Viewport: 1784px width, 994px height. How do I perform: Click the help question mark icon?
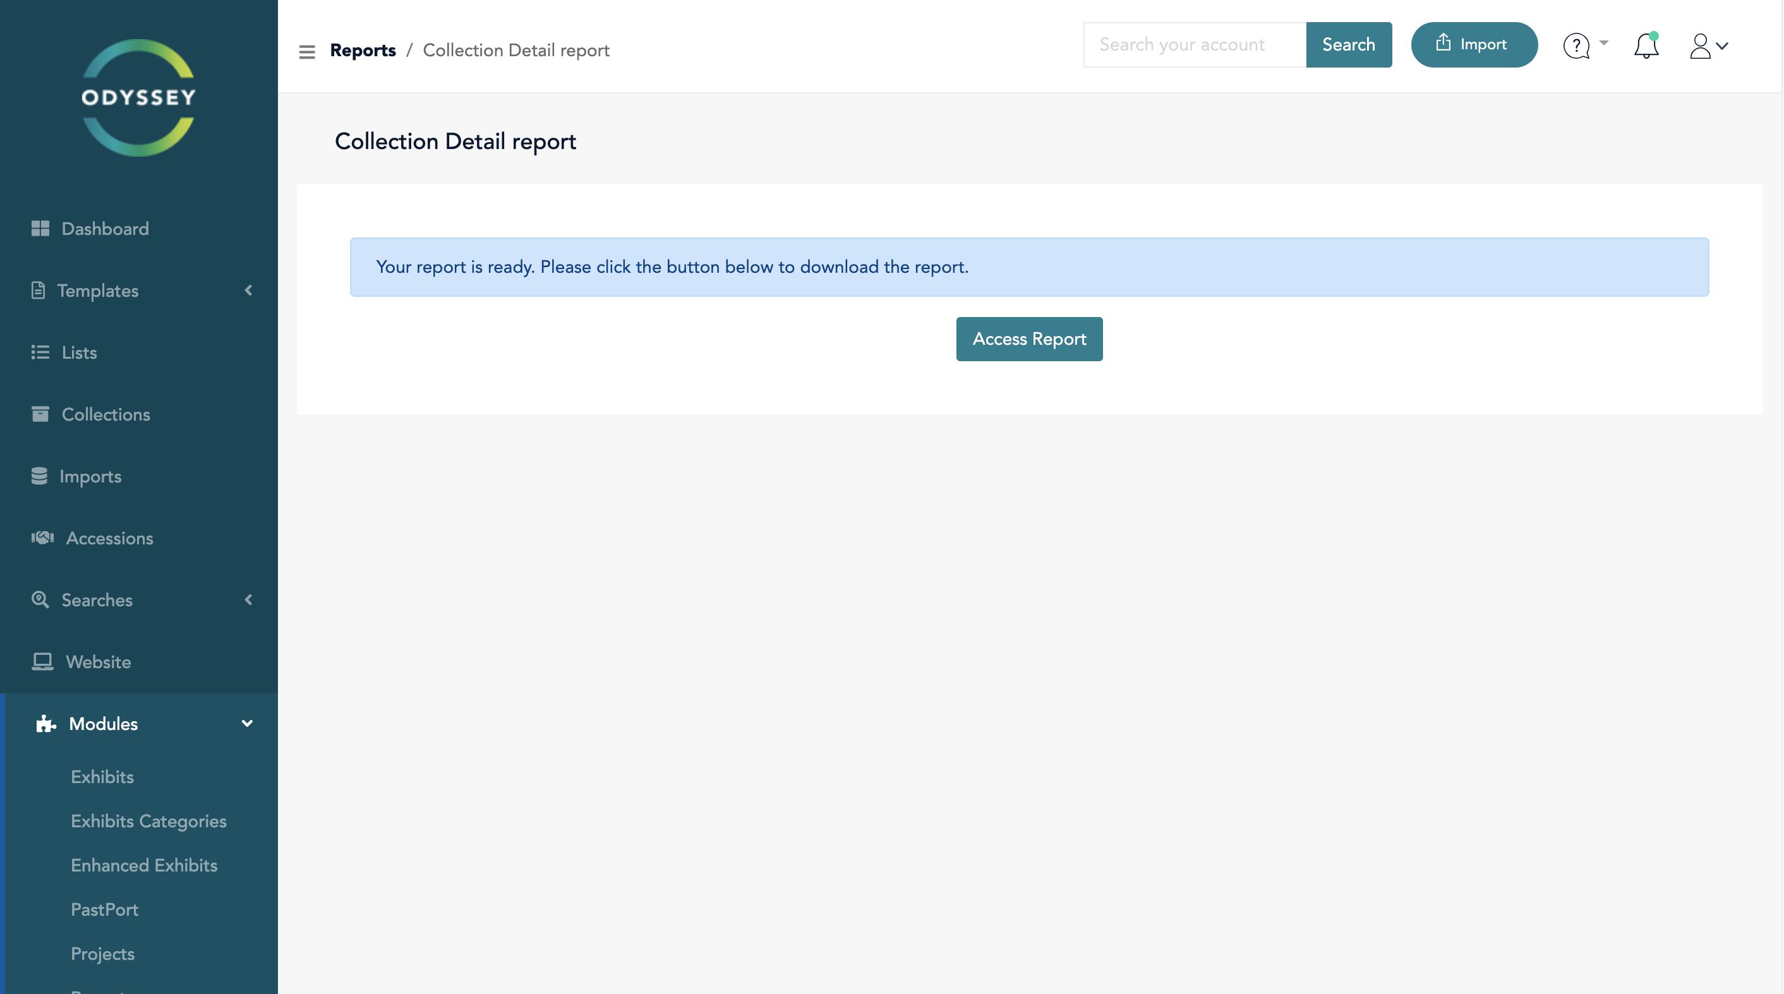[1576, 46]
